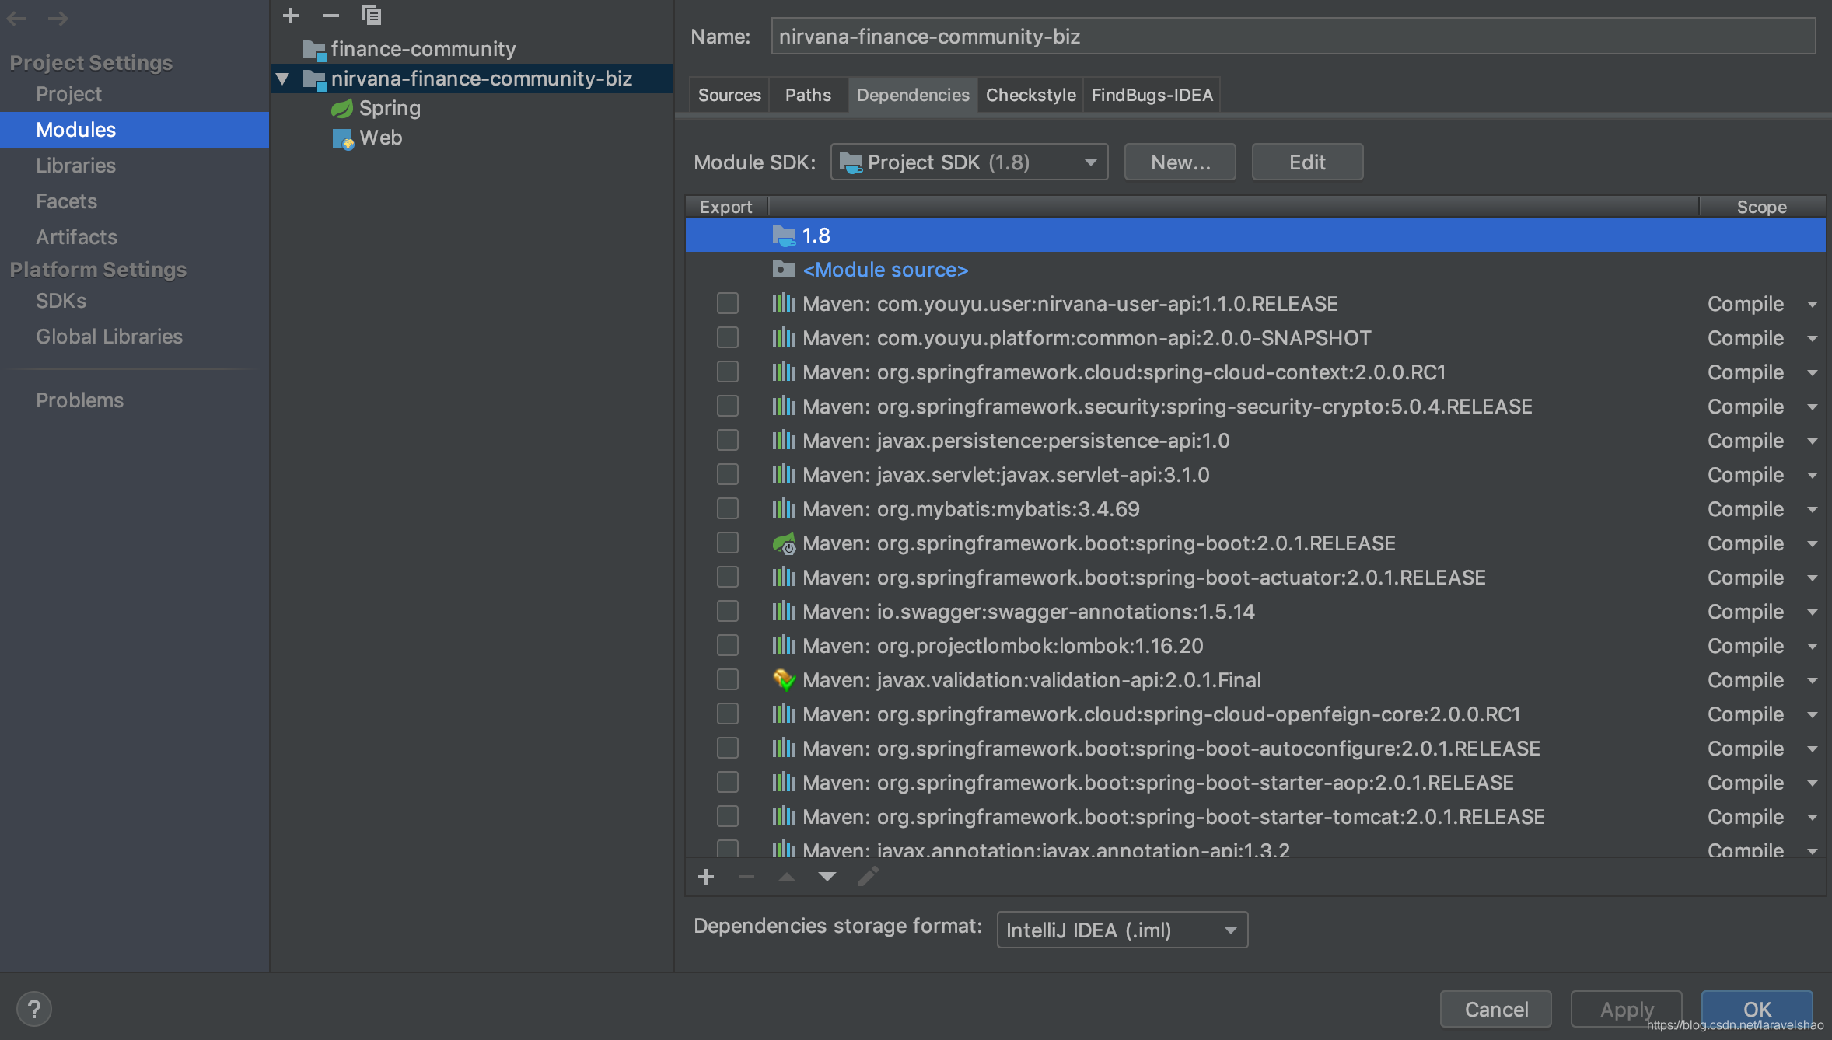The image size is (1832, 1040).
Task: Select the <Module source> entry
Action: [885, 270]
